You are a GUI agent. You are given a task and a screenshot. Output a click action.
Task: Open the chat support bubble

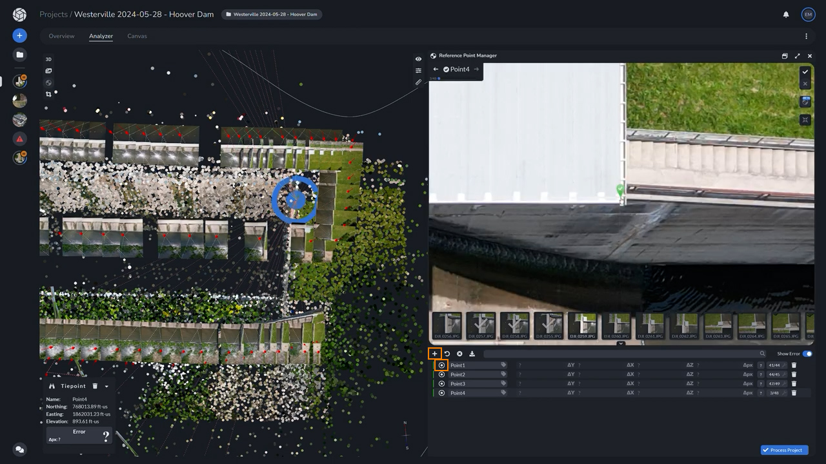[19, 449]
